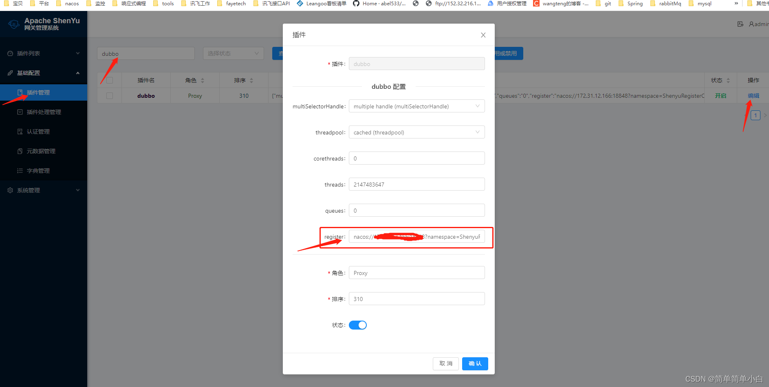Expand the 插件列表 menu
This screenshot has height=387, width=769.
(x=44, y=53)
